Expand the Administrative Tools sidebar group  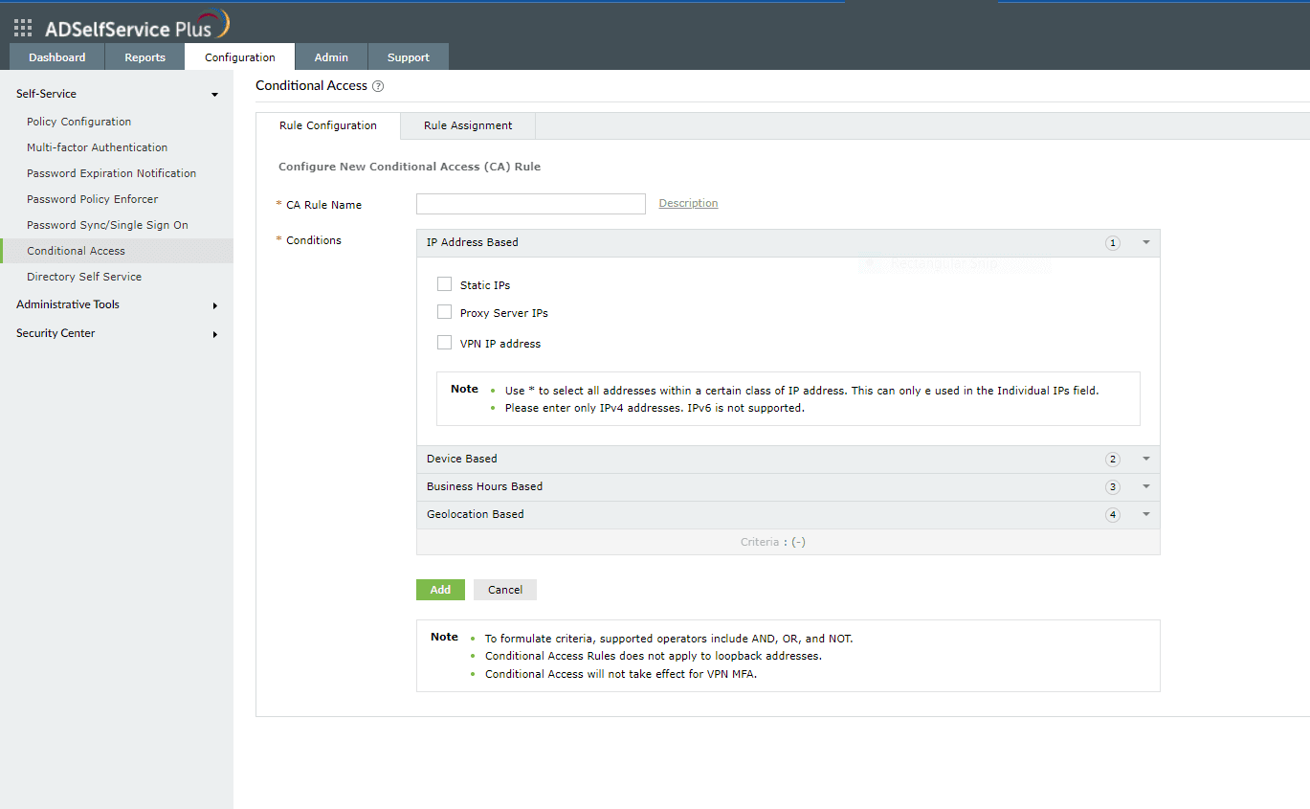tap(214, 305)
